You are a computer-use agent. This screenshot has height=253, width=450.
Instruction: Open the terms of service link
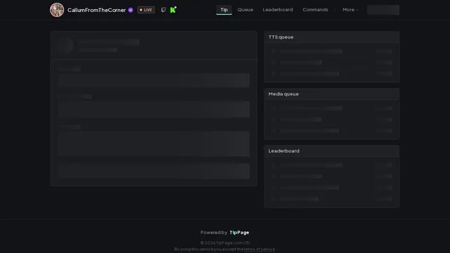259,249
